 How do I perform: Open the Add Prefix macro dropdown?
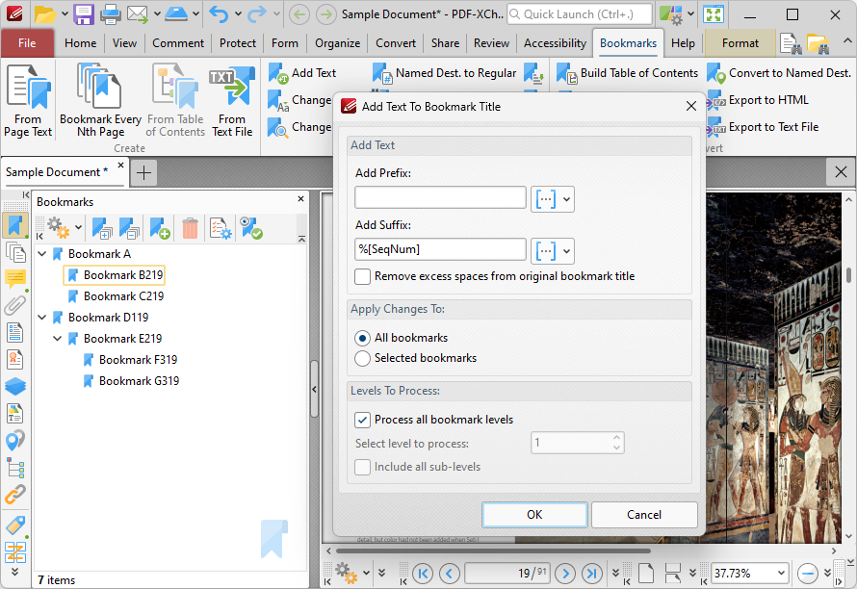coord(553,199)
